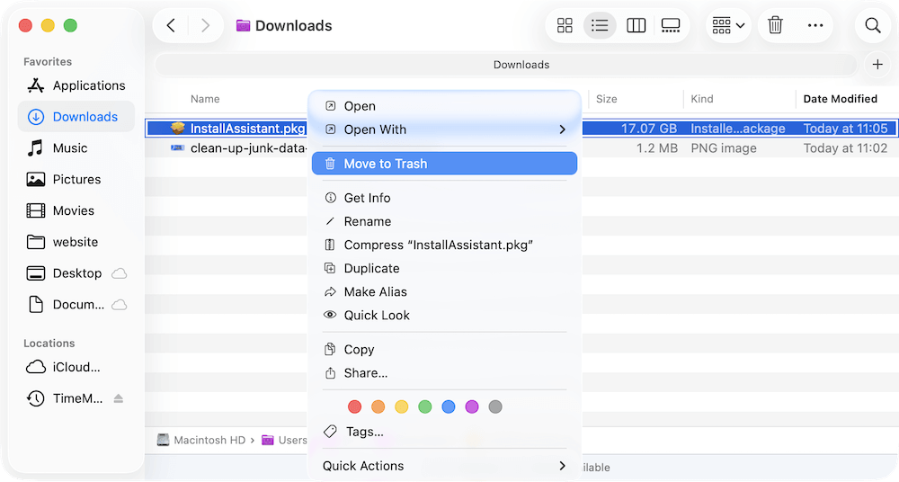Choose Share... in context menu

(x=444, y=373)
